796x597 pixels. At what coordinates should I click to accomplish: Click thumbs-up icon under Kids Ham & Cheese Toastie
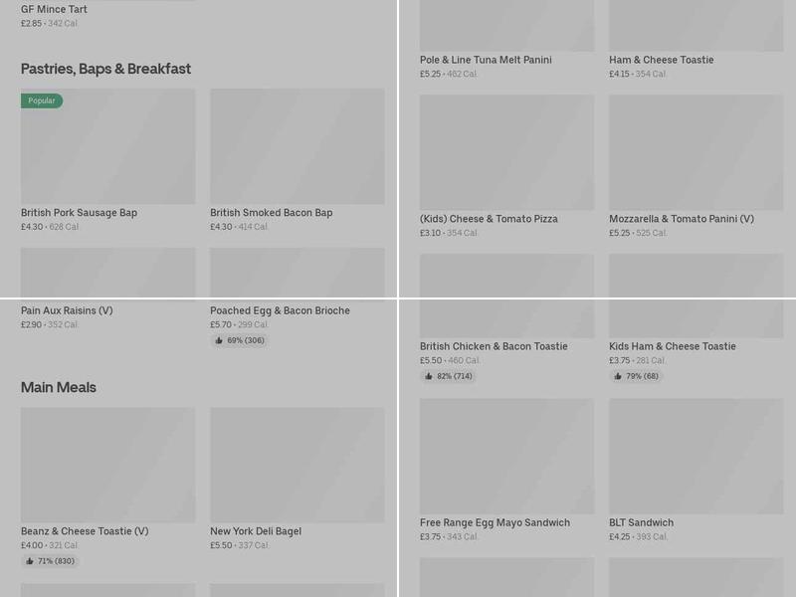pos(618,376)
